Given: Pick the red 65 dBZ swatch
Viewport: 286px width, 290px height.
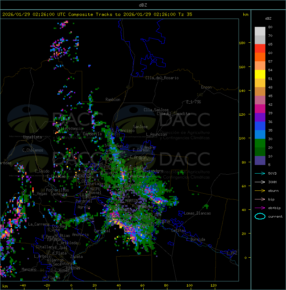Looking at the screenshot, I should tap(260, 49).
